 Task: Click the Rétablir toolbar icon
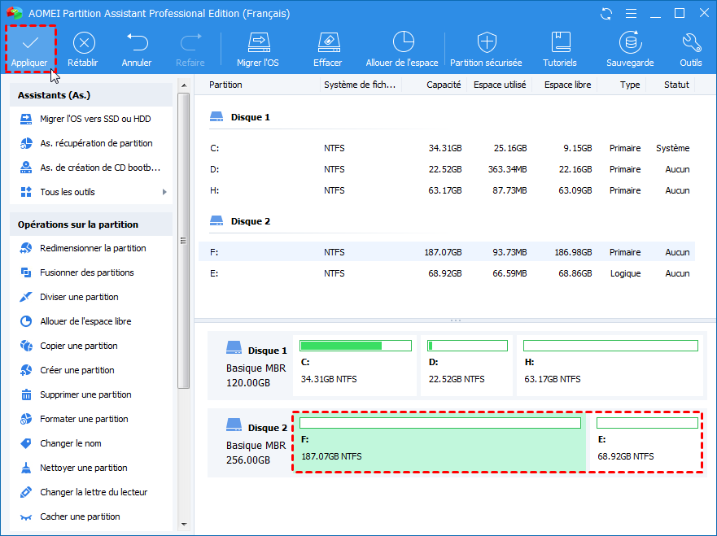[83, 43]
